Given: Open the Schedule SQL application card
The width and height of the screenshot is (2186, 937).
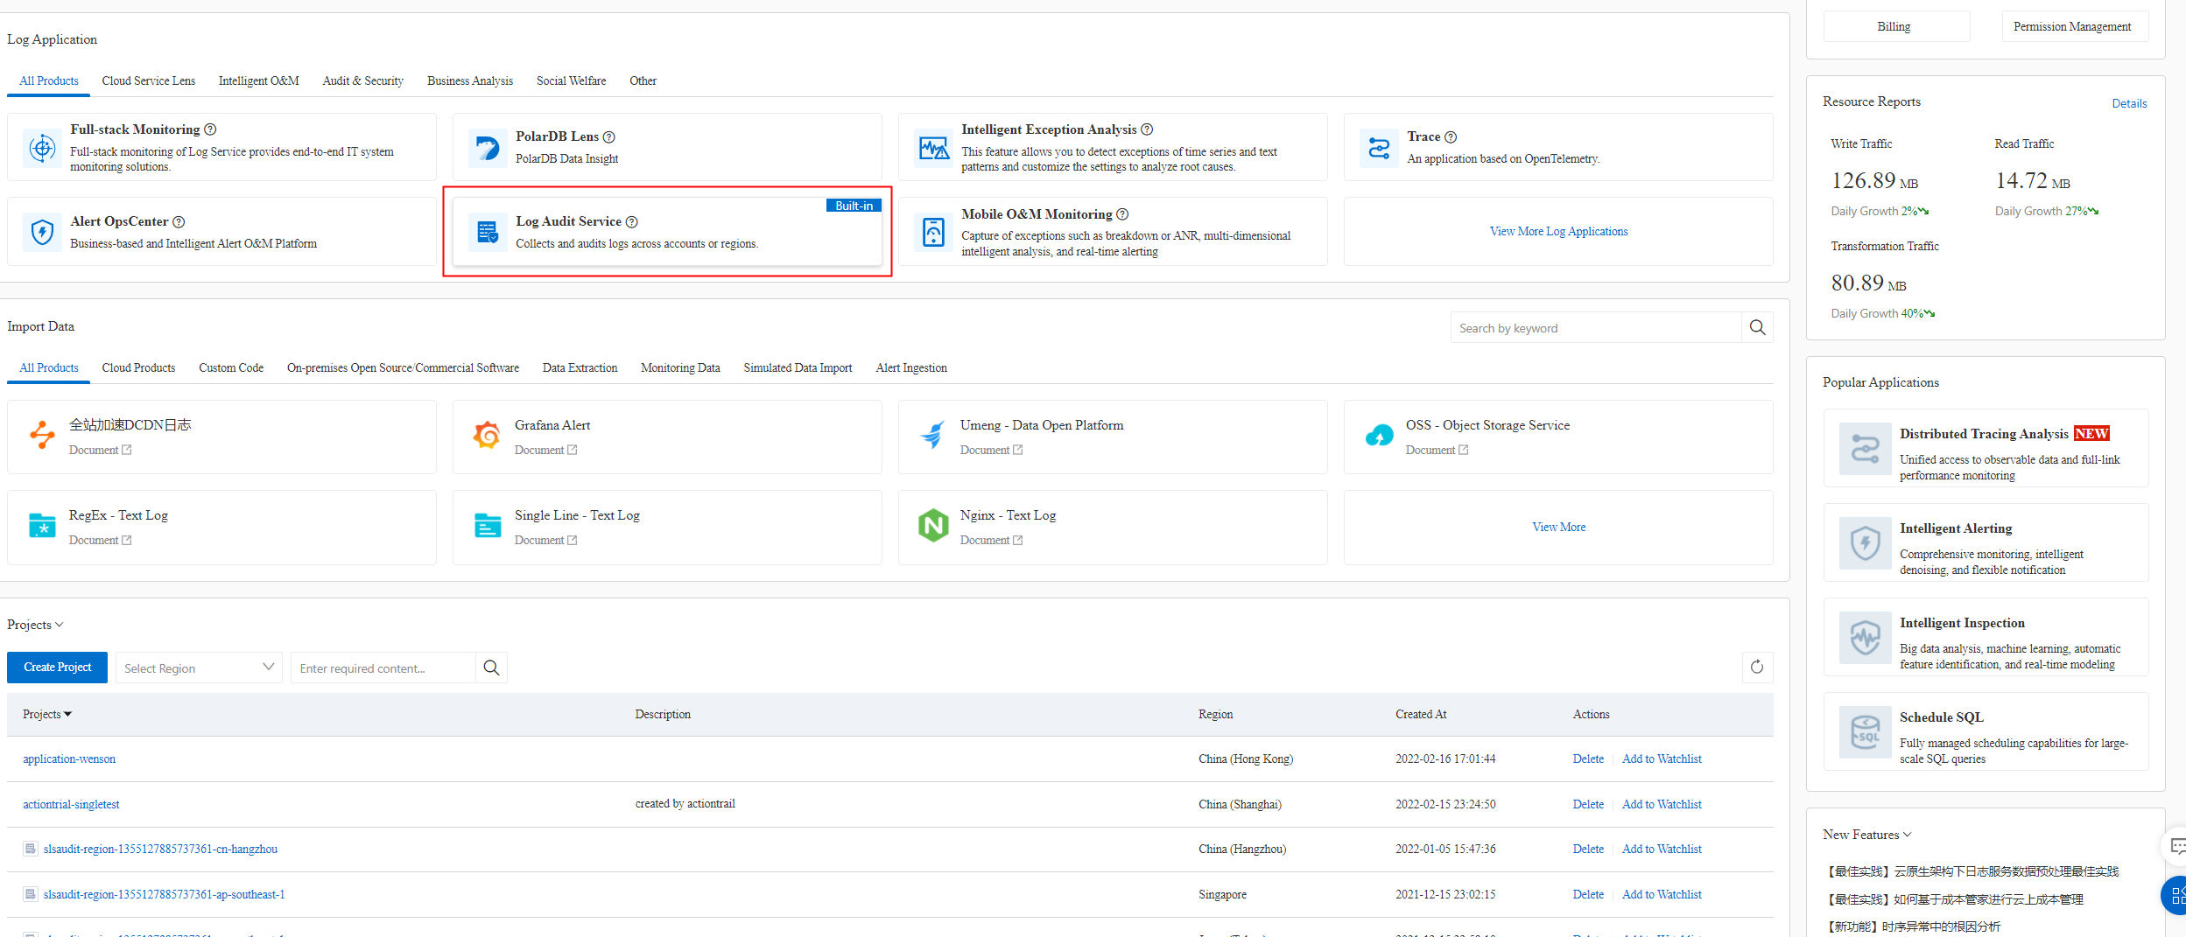Looking at the screenshot, I should click(1986, 731).
